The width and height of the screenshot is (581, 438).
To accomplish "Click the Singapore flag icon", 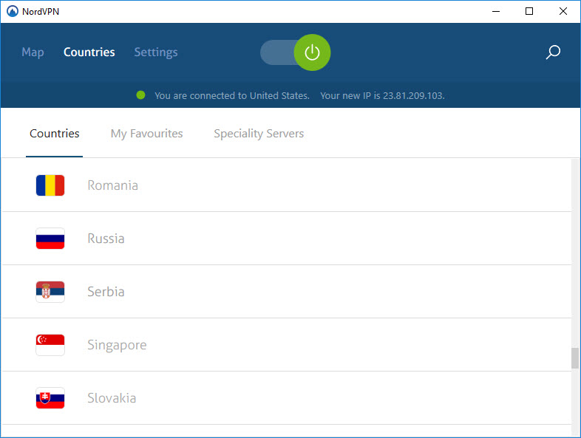I will 50,345.
